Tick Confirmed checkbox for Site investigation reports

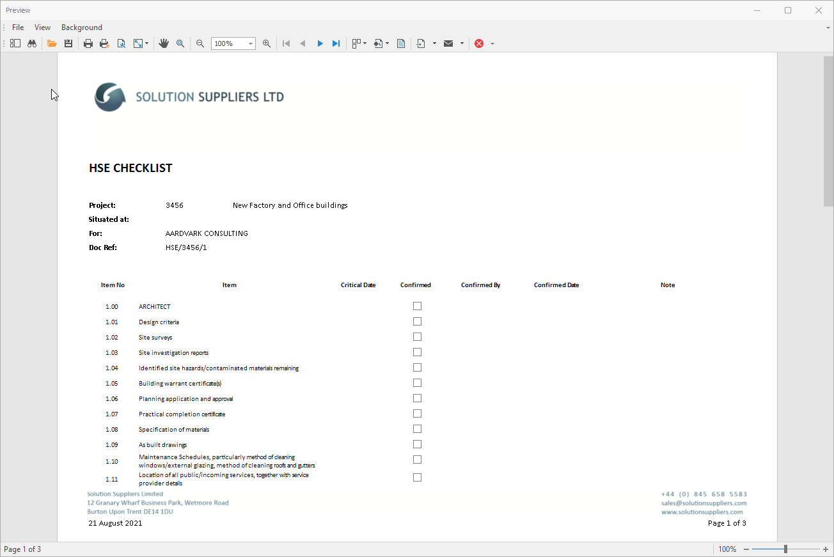pos(417,352)
